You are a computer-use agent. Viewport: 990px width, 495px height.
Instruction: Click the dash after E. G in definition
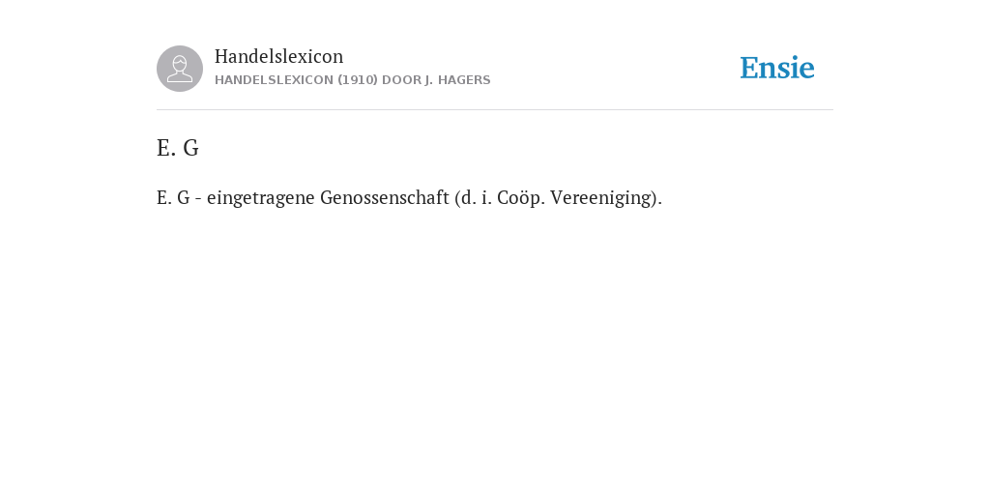[x=198, y=199]
